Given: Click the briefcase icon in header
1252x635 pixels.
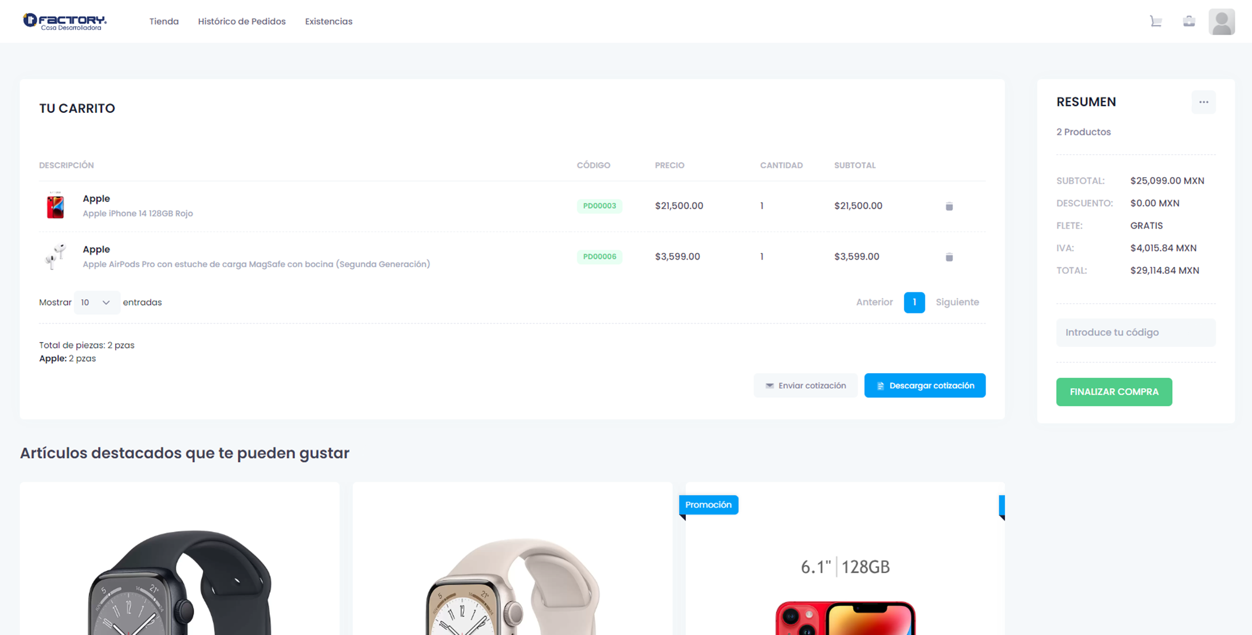Looking at the screenshot, I should click(1189, 22).
